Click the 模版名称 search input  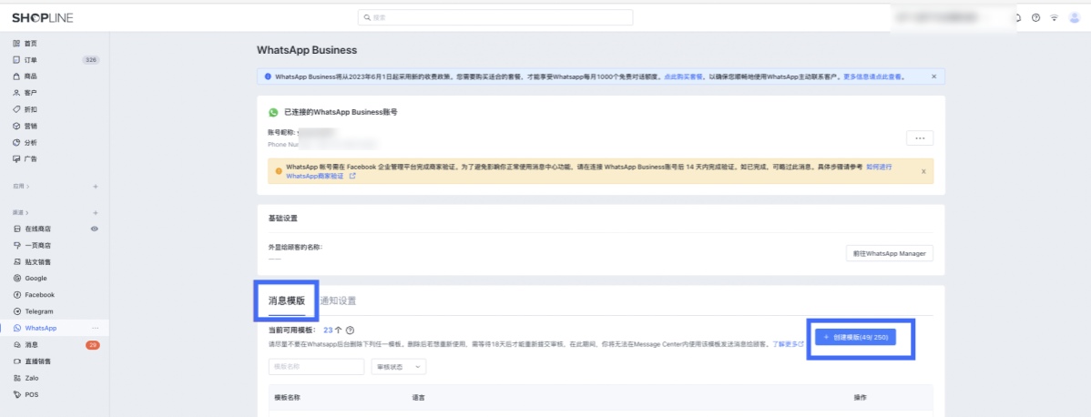point(316,366)
